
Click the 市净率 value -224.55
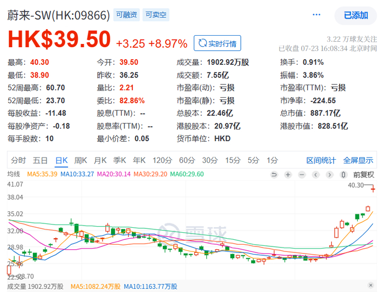[x=323, y=100]
